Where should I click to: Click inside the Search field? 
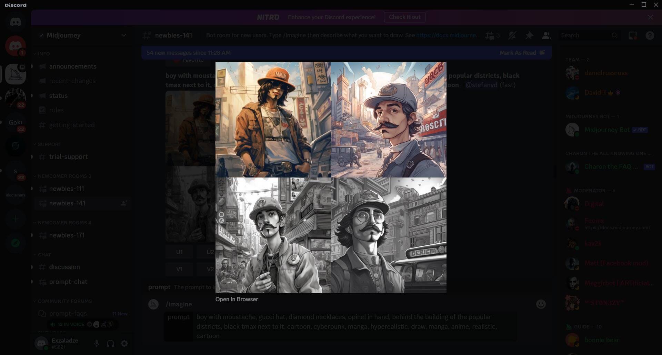(x=586, y=35)
